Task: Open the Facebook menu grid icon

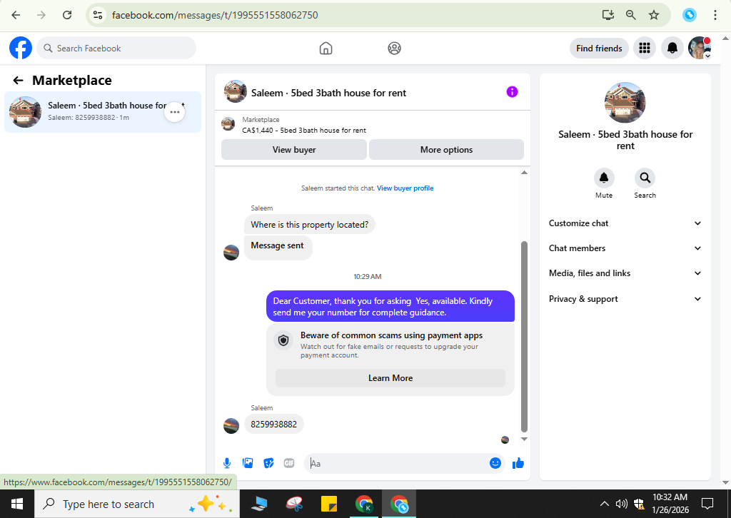Action: 645,48
